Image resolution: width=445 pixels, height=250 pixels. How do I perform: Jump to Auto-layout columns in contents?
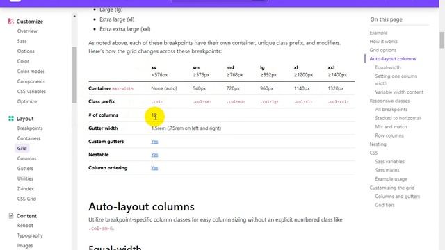coord(393,59)
